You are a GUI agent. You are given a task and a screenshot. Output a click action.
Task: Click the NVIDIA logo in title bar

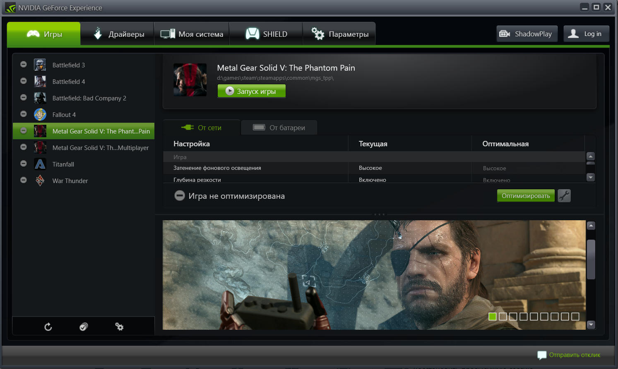coord(10,7)
